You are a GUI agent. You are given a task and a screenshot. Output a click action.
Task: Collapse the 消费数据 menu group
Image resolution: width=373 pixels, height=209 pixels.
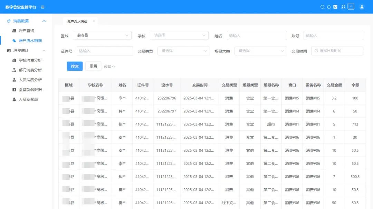tap(44, 21)
